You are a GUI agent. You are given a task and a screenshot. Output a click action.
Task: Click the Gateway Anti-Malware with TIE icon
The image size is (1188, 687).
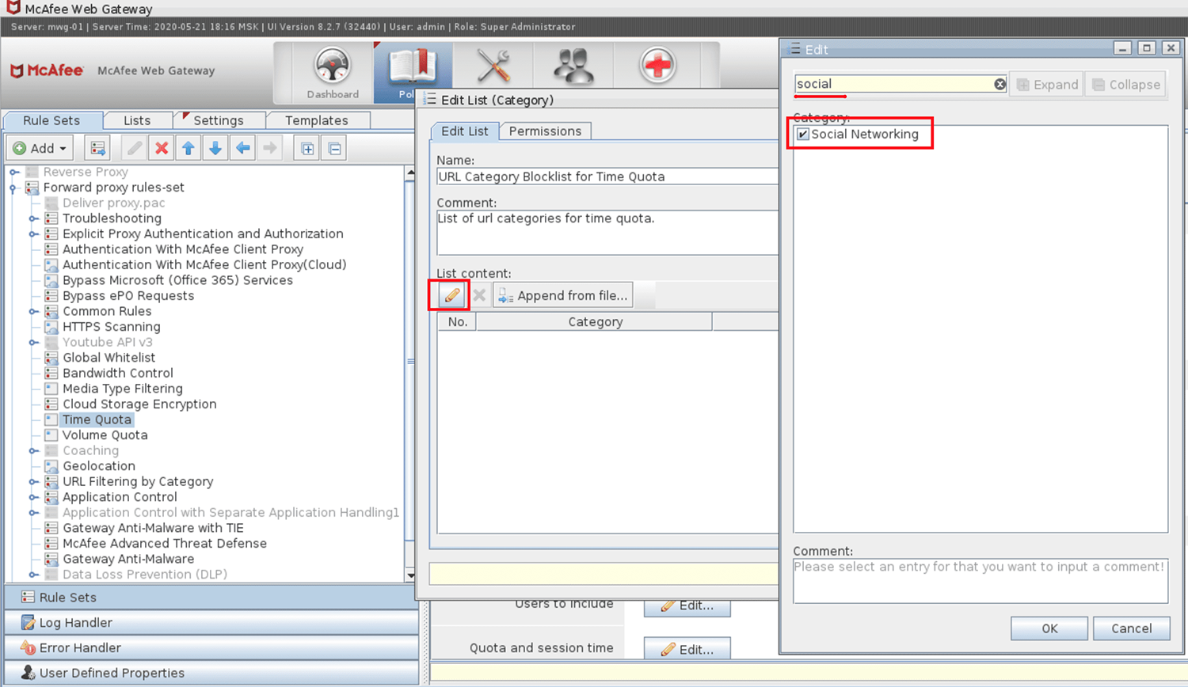click(51, 528)
